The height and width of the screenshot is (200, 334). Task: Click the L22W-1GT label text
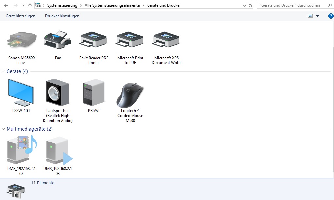pos(21,111)
